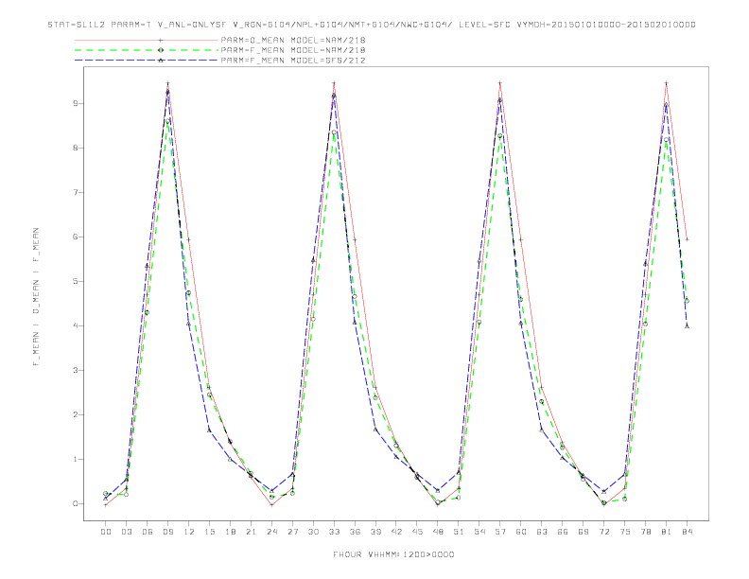Click y-axis tick label 4
The width and height of the screenshot is (749, 579).
point(76,325)
